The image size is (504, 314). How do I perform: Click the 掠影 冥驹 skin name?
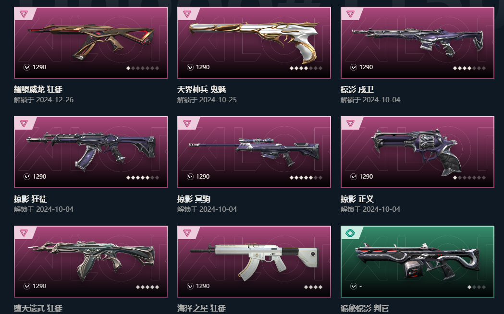click(194, 199)
